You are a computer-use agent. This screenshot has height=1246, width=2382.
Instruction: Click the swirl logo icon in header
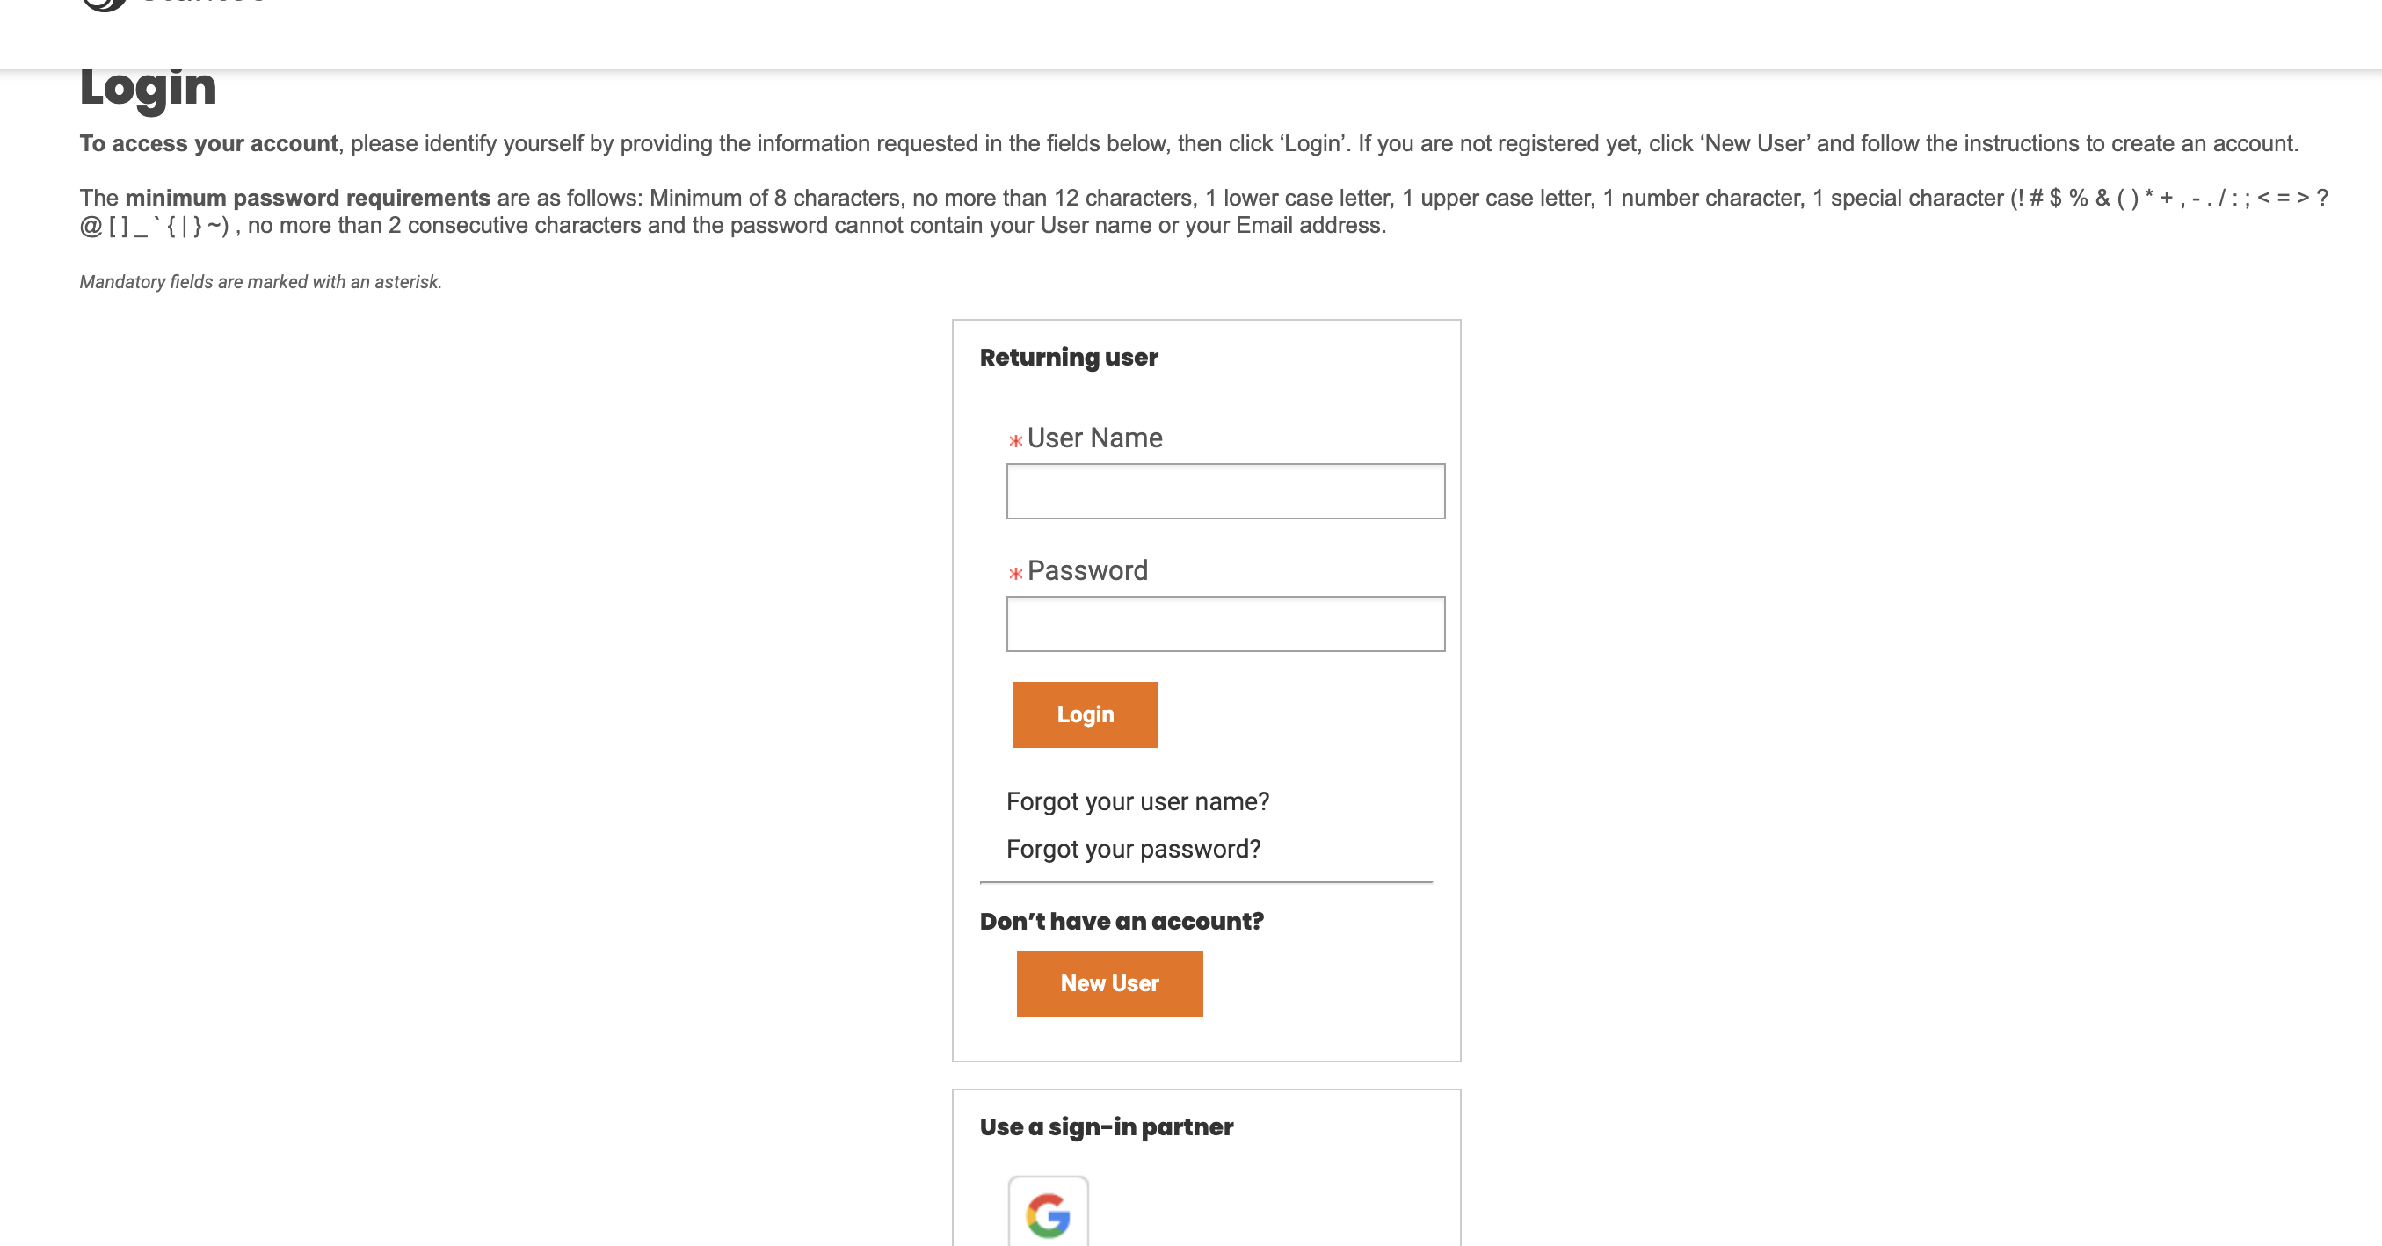click(x=104, y=4)
